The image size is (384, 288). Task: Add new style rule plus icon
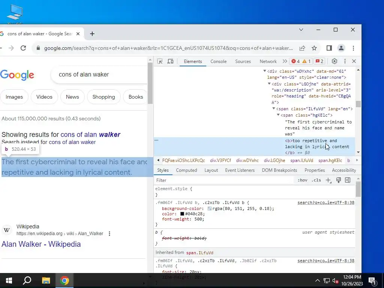[328, 180]
